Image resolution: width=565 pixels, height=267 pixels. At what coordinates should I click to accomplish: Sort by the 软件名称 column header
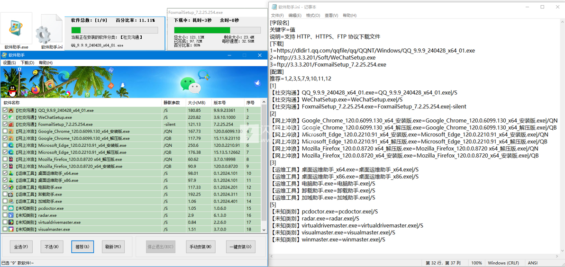coord(81,103)
